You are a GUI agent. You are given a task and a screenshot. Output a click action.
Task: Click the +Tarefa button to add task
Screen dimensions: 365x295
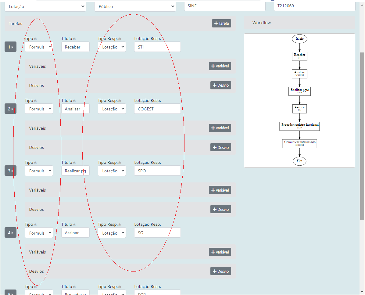click(221, 23)
